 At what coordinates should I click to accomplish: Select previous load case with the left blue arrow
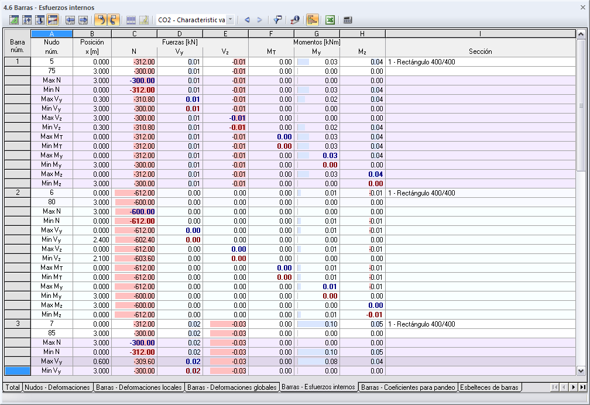[x=248, y=19]
